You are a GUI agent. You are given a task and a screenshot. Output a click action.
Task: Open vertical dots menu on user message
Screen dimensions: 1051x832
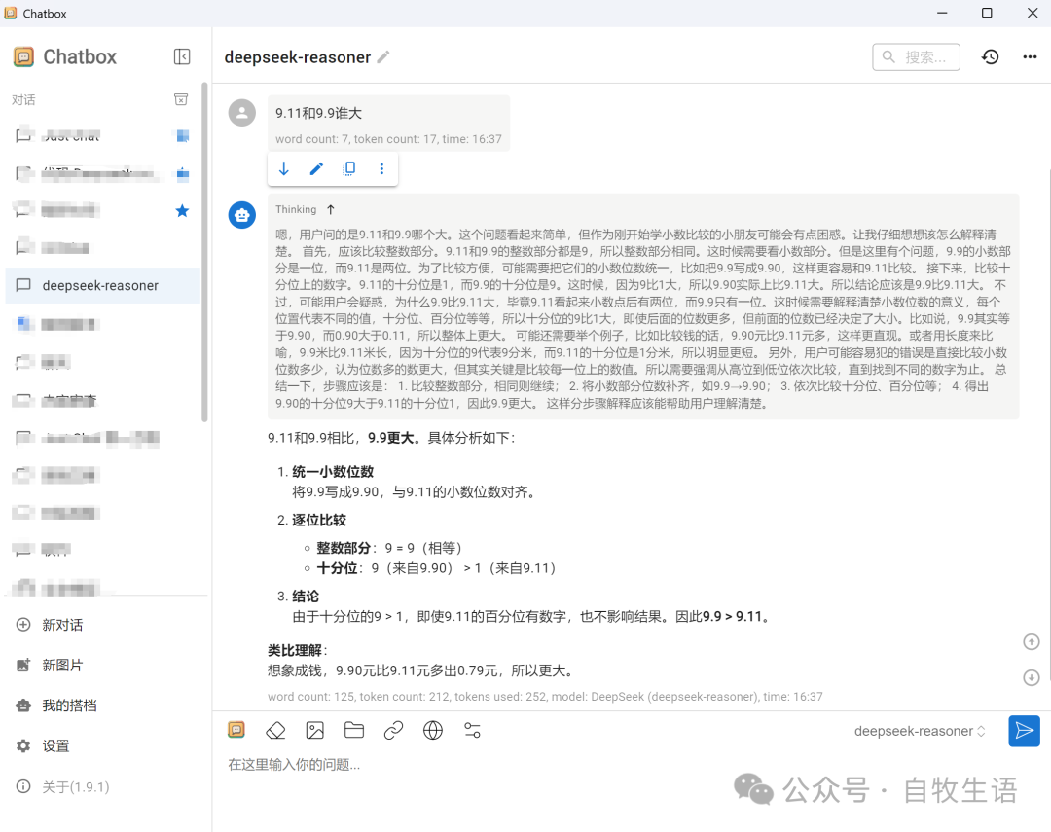382,169
